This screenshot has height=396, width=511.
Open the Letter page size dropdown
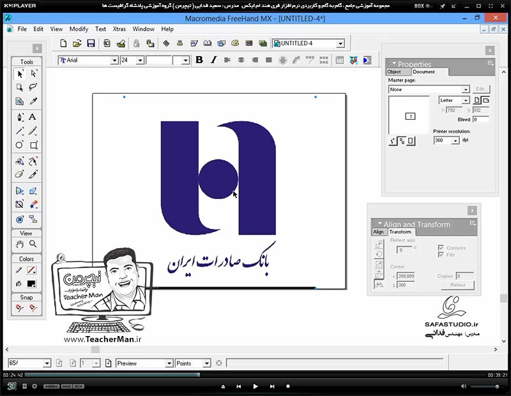(x=466, y=100)
